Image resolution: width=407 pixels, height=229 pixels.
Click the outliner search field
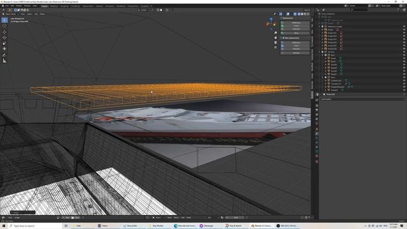[x=359, y=10]
